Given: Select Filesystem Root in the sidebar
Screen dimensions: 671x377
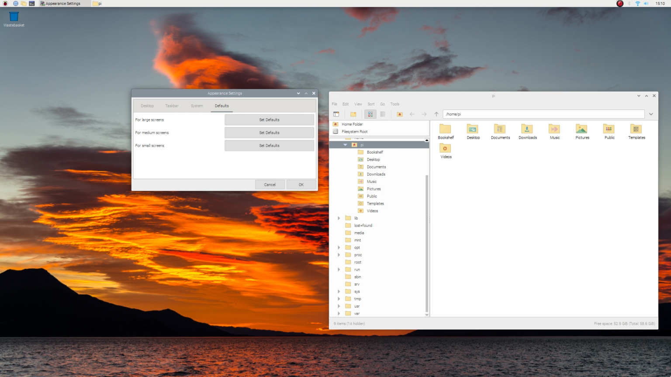Looking at the screenshot, I should click(x=355, y=131).
